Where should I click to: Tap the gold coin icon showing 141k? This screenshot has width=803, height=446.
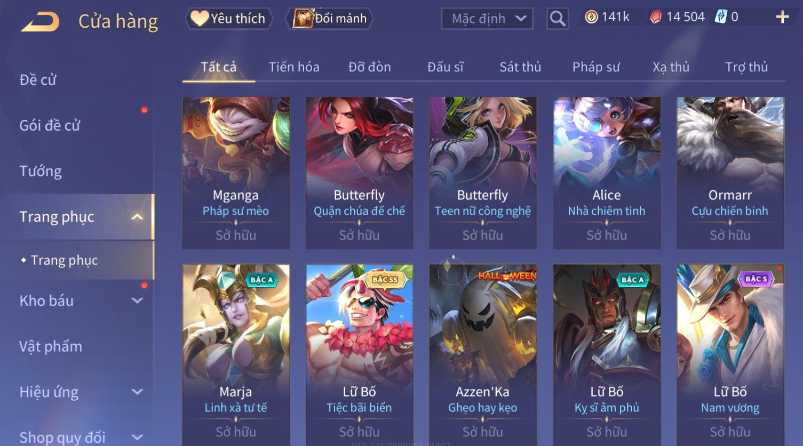591,17
